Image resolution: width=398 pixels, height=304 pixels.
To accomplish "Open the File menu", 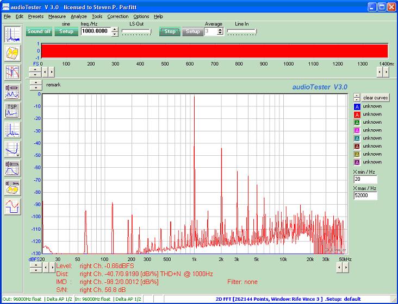I will (7, 16).
